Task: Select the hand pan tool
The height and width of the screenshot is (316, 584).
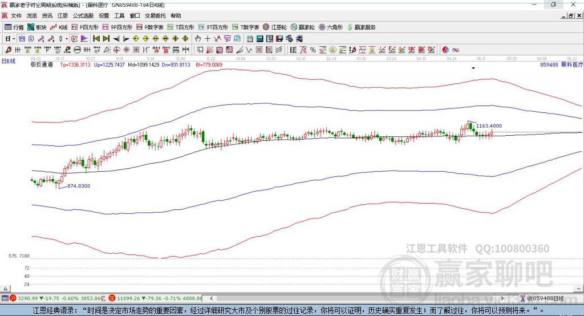Action: pos(197,39)
